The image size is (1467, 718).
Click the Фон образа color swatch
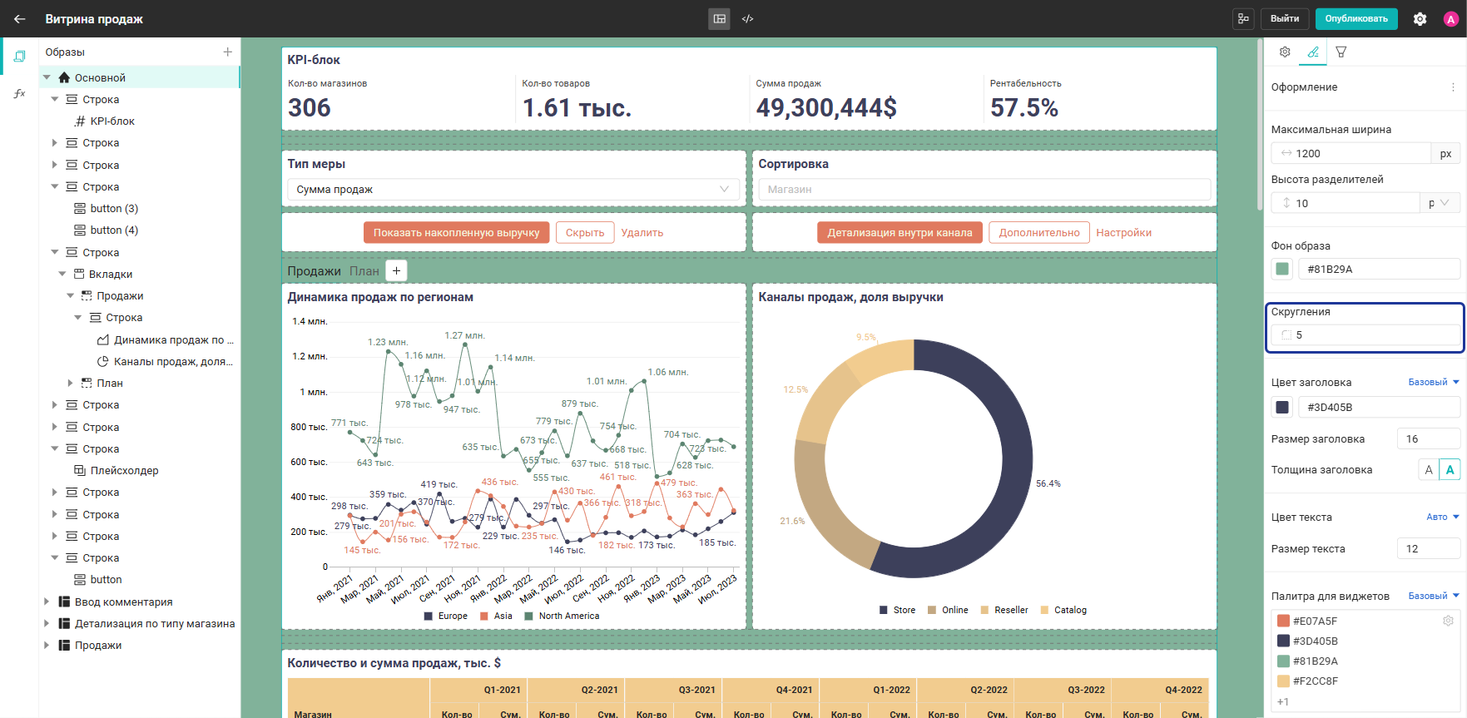pyautogui.click(x=1282, y=269)
